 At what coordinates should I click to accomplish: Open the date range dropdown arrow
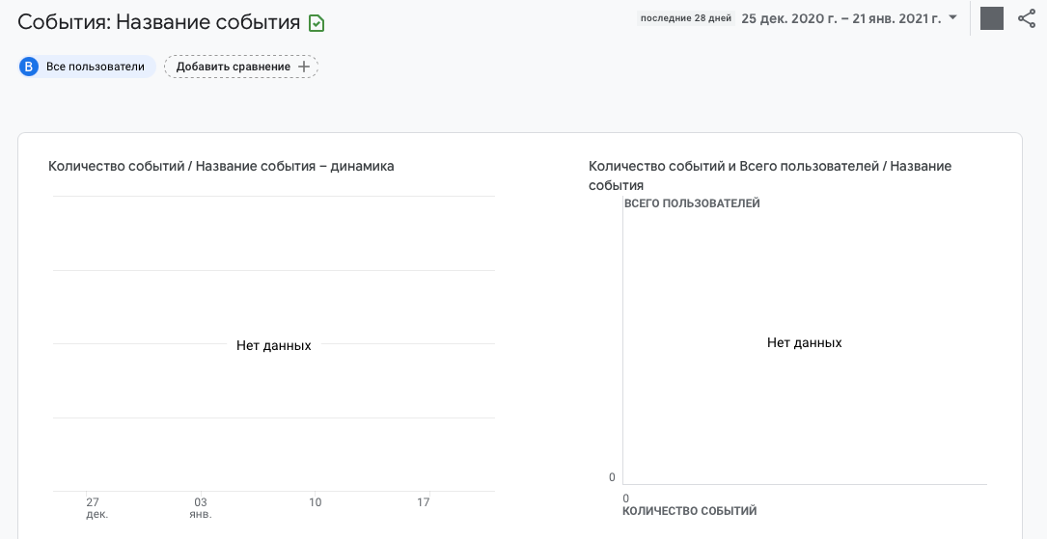coord(952,17)
